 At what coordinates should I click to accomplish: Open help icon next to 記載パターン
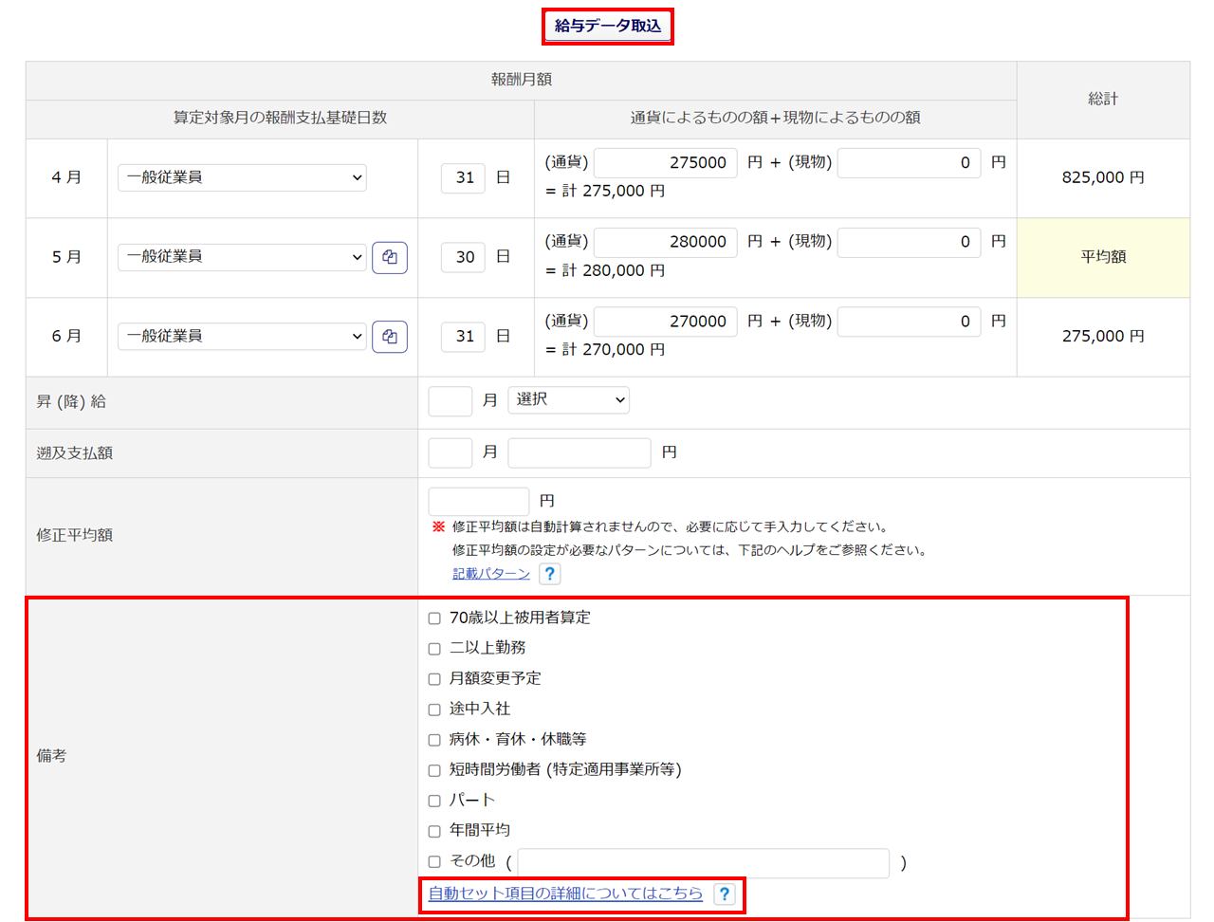[549, 574]
